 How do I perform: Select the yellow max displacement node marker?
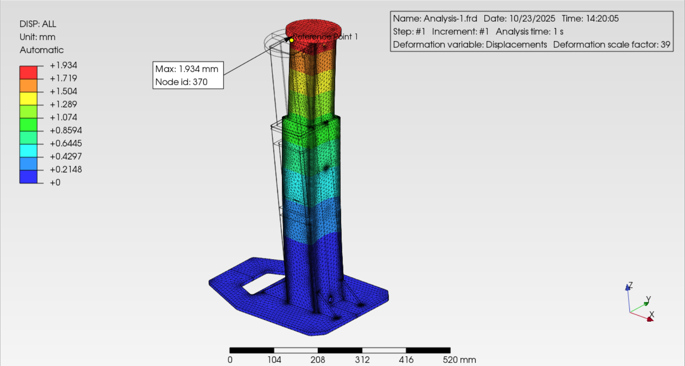(291, 40)
